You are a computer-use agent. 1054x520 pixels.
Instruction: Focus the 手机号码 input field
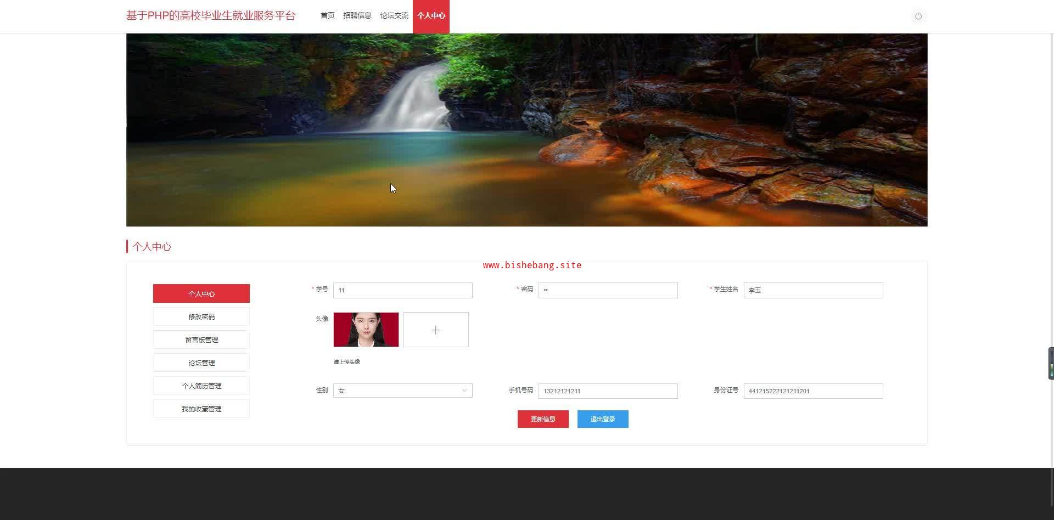[608, 391]
